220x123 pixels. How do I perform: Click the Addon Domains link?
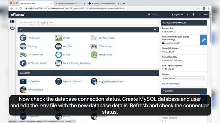point(169,118)
